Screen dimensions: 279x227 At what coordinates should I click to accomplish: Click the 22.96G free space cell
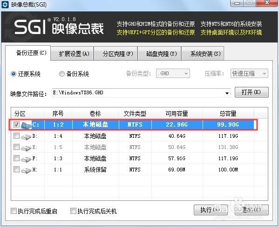tap(177, 125)
